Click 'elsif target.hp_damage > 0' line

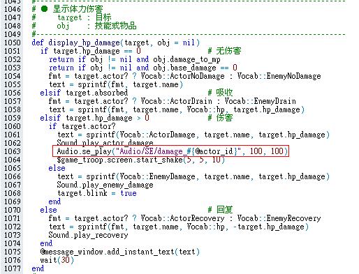(x=94, y=118)
